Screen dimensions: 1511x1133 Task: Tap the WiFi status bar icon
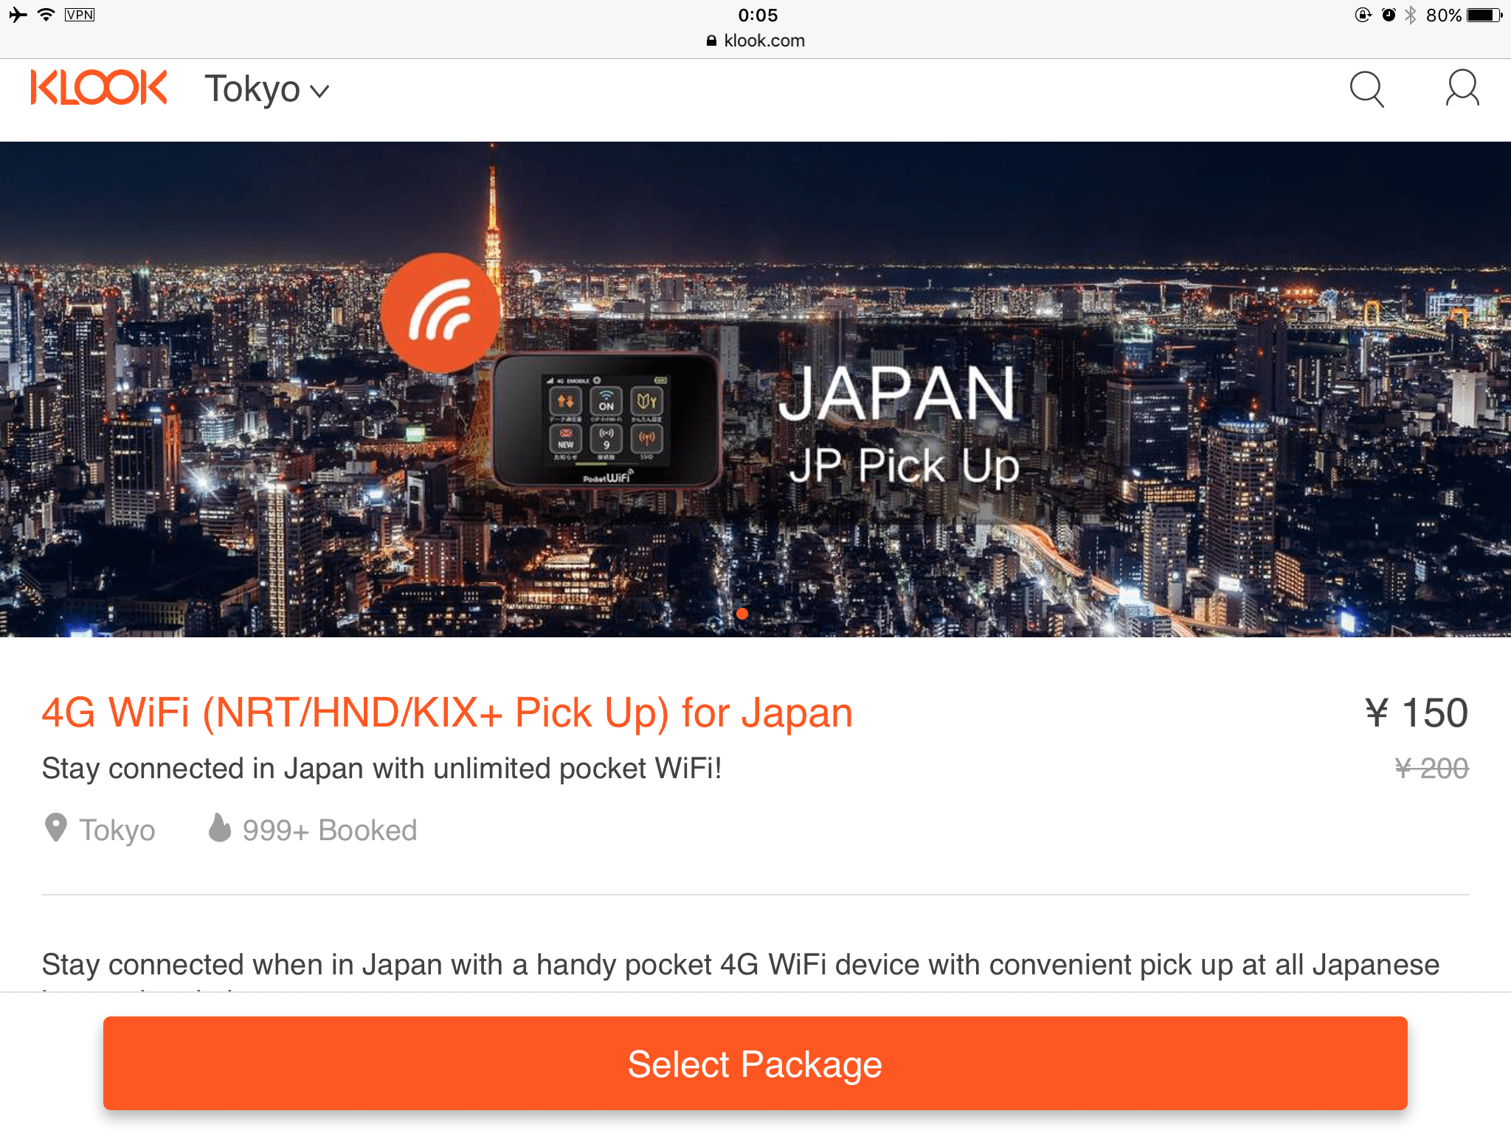(46, 15)
